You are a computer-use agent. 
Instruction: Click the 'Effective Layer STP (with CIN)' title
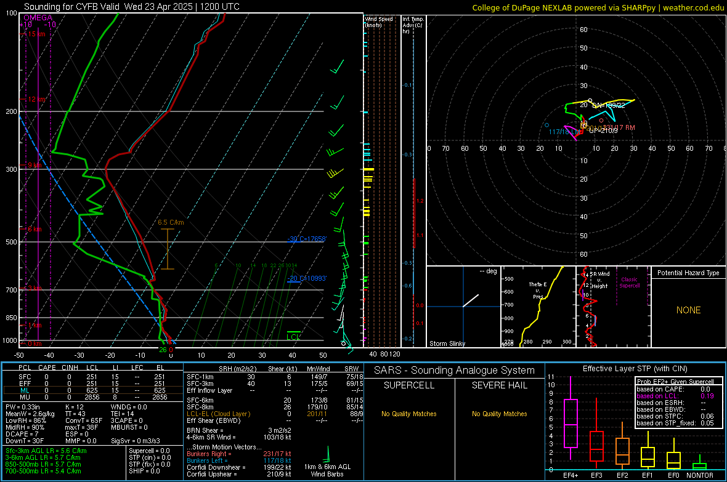(635, 369)
